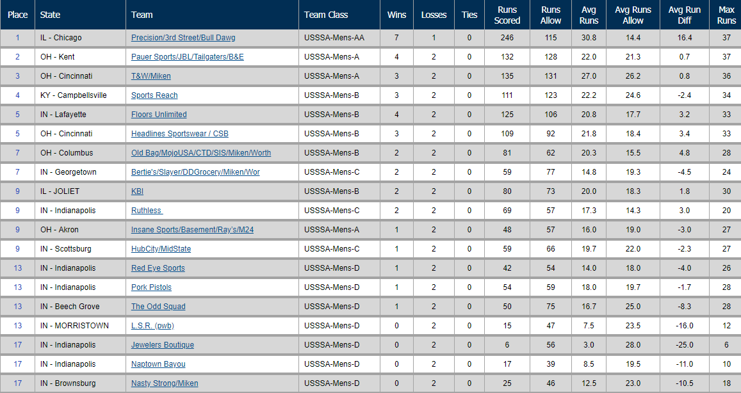This screenshot has width=741, height=393.
Task: Click the Ties column header
Action: [x=469, y=15]
